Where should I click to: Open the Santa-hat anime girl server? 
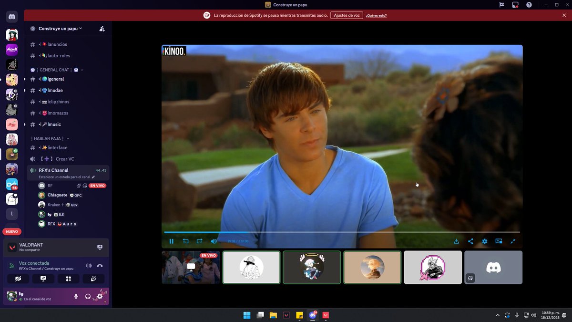[x=12, y=35]
